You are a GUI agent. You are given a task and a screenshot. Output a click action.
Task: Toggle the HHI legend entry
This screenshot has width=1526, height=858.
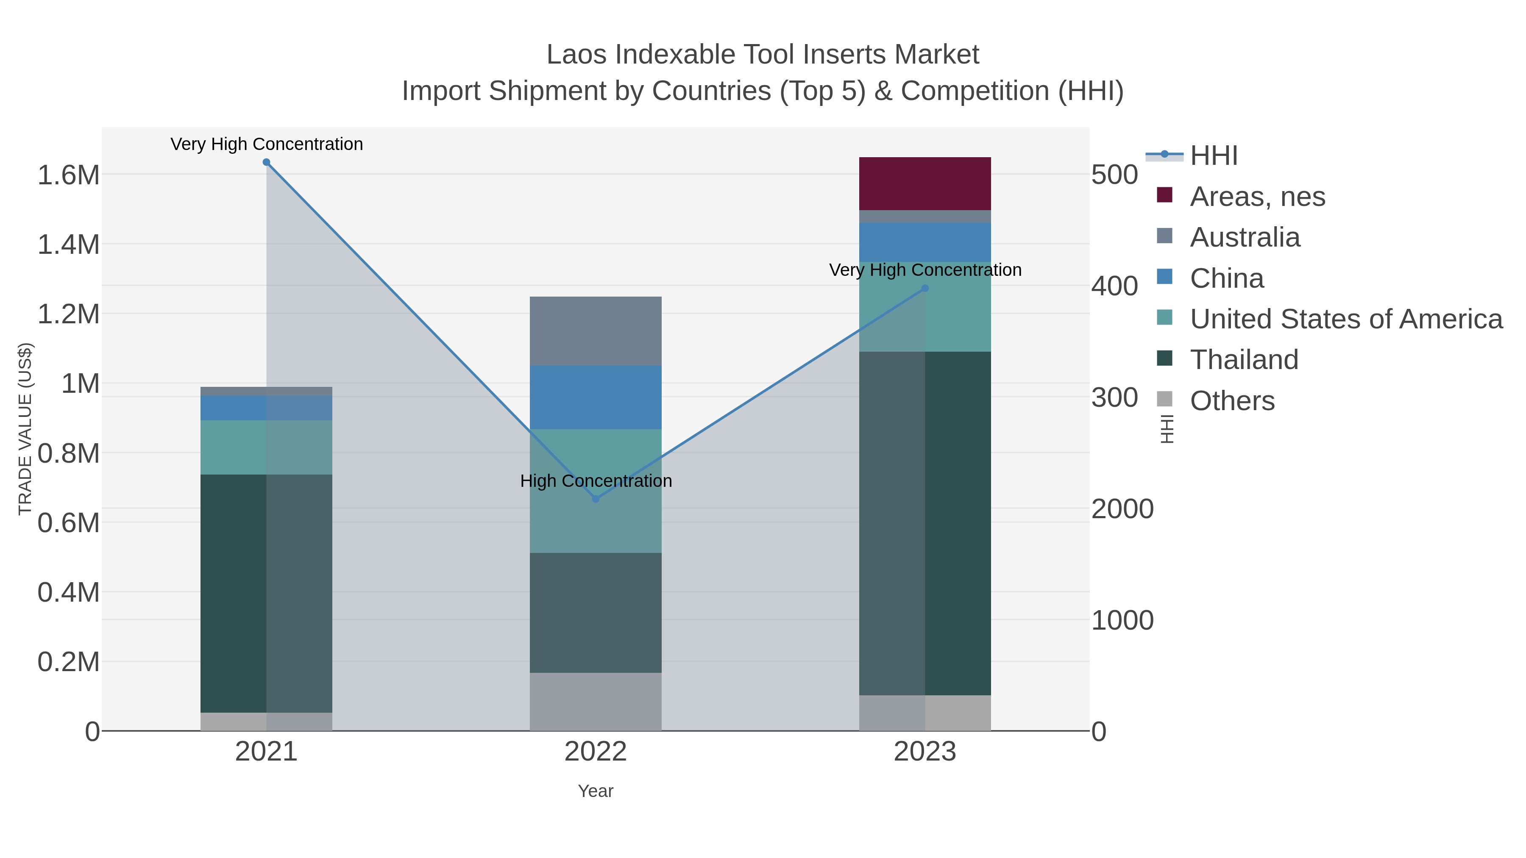(1192, 156)
